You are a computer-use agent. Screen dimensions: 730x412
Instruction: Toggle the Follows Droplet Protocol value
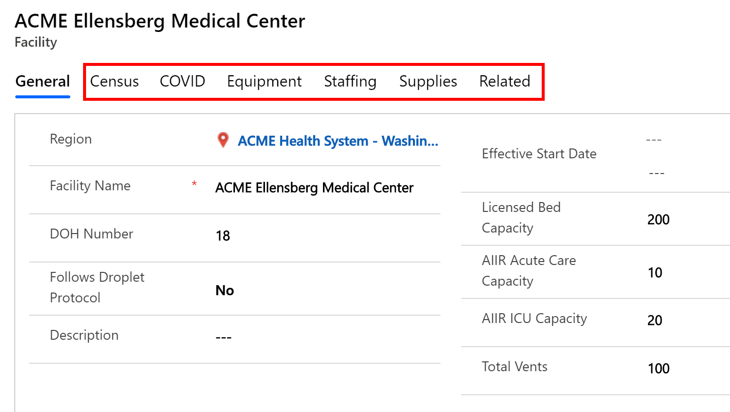coord(225,290)
